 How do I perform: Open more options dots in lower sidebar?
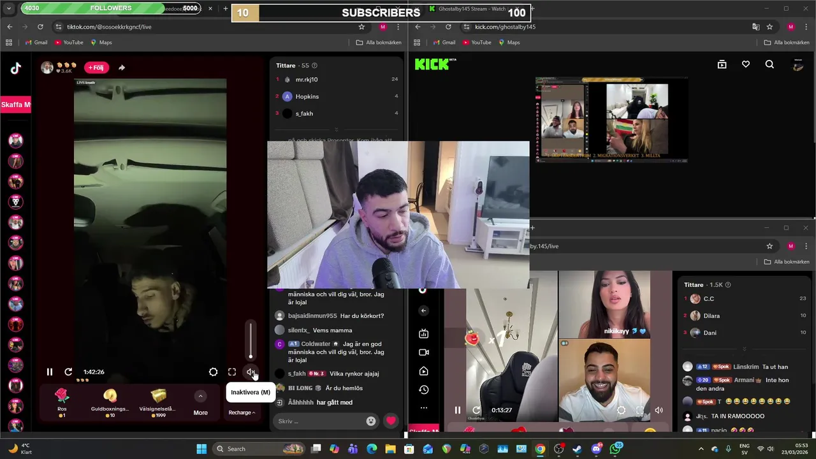[x=423, y=408]
